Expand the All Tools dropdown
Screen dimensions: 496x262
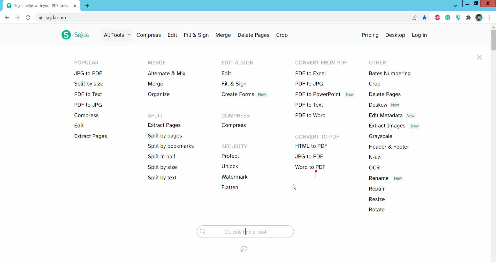point(117,35)
